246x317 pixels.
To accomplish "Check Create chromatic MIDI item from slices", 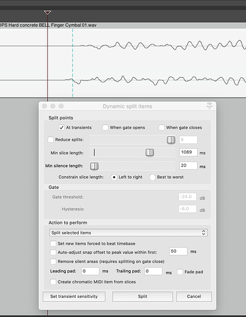I will (x=53, y=281).
